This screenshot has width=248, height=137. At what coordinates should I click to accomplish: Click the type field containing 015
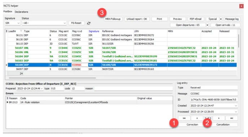click(x=57, y=88)
